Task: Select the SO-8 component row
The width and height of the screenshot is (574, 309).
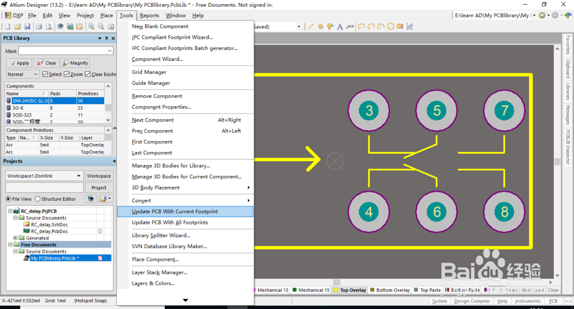Action: 55,108
